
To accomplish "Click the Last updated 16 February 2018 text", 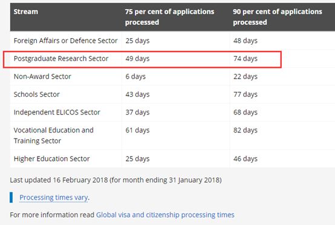I will pos(115,180).
